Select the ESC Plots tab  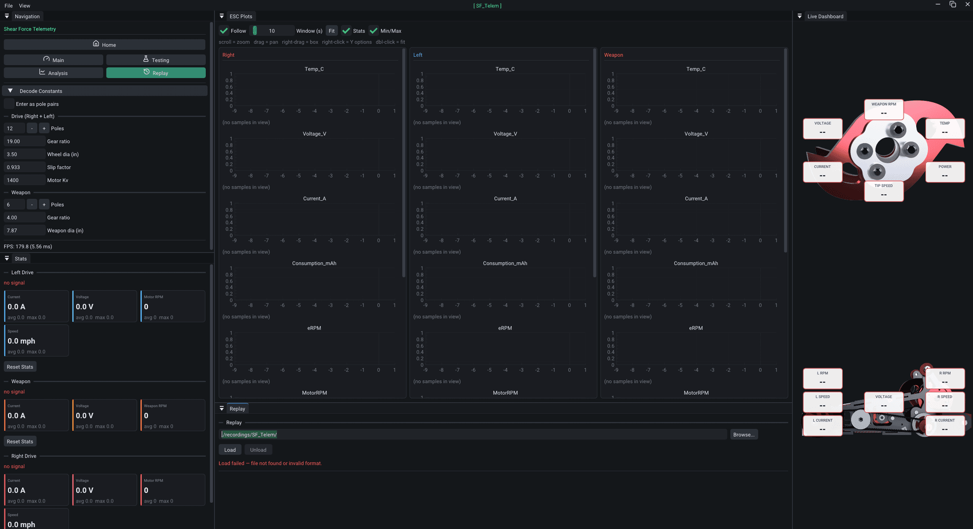tap(241, 16)
